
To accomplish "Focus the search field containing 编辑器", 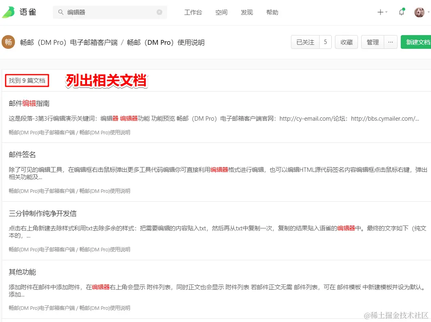I will click(110, 12).
